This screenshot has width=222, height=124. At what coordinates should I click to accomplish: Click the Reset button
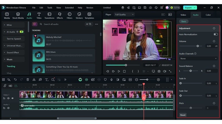coord(183,115)
